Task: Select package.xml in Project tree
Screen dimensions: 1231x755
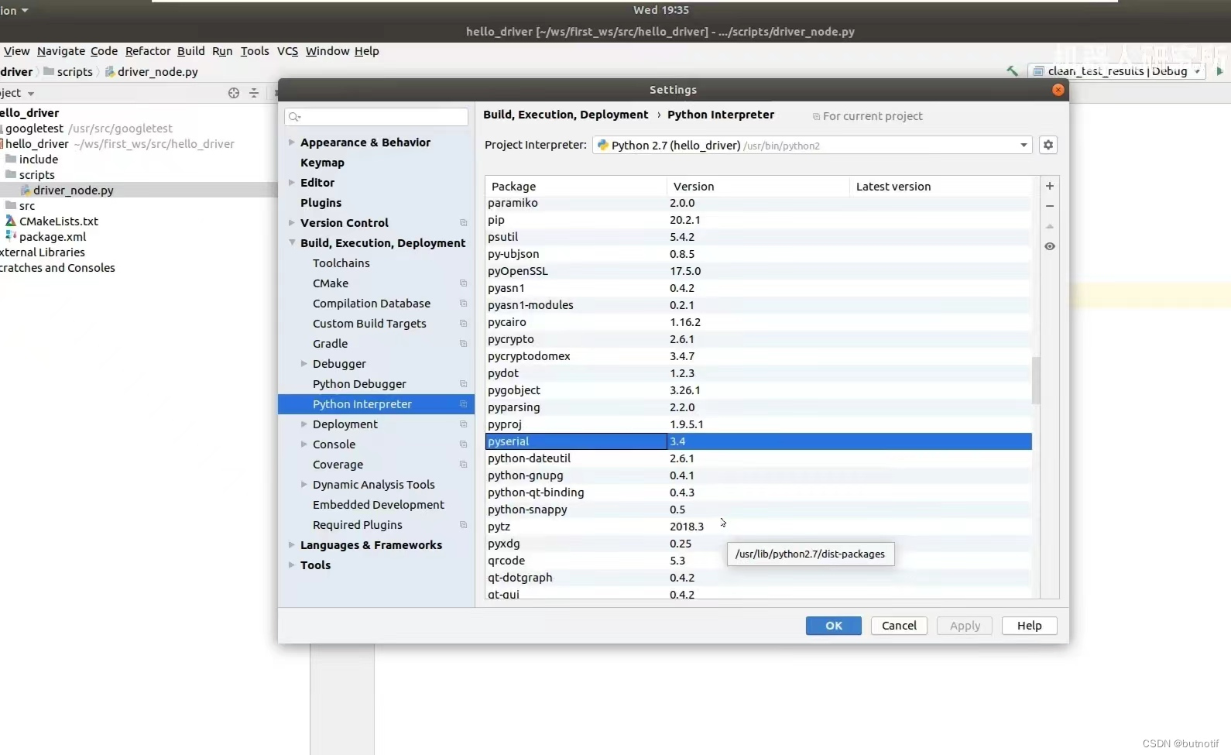Action: pyautogui.click(x=53, y=237)
